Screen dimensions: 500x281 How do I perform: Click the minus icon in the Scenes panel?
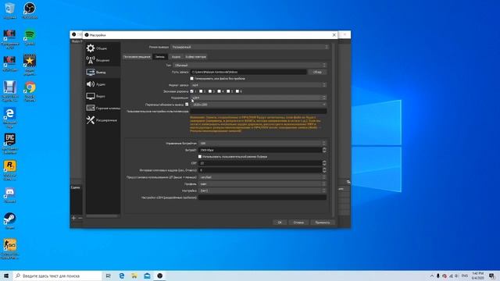(x=80, y=218)
